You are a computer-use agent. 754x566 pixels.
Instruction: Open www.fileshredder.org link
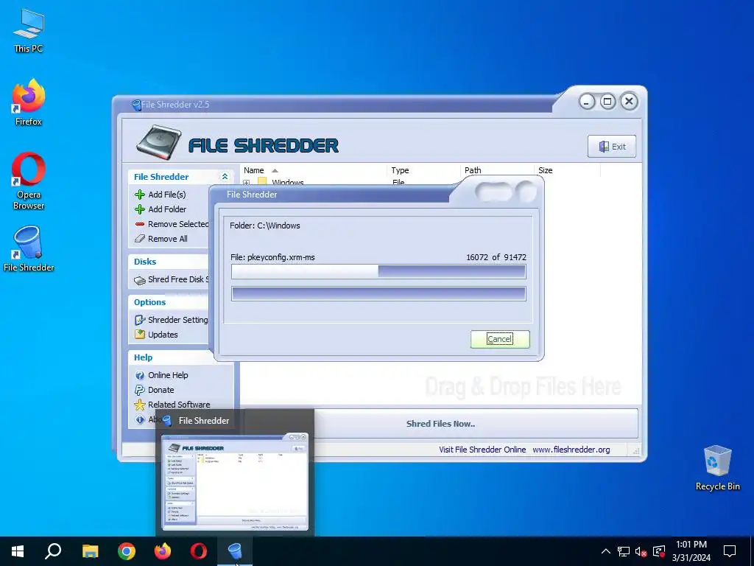pyautogui.click(x=571, y=450)
